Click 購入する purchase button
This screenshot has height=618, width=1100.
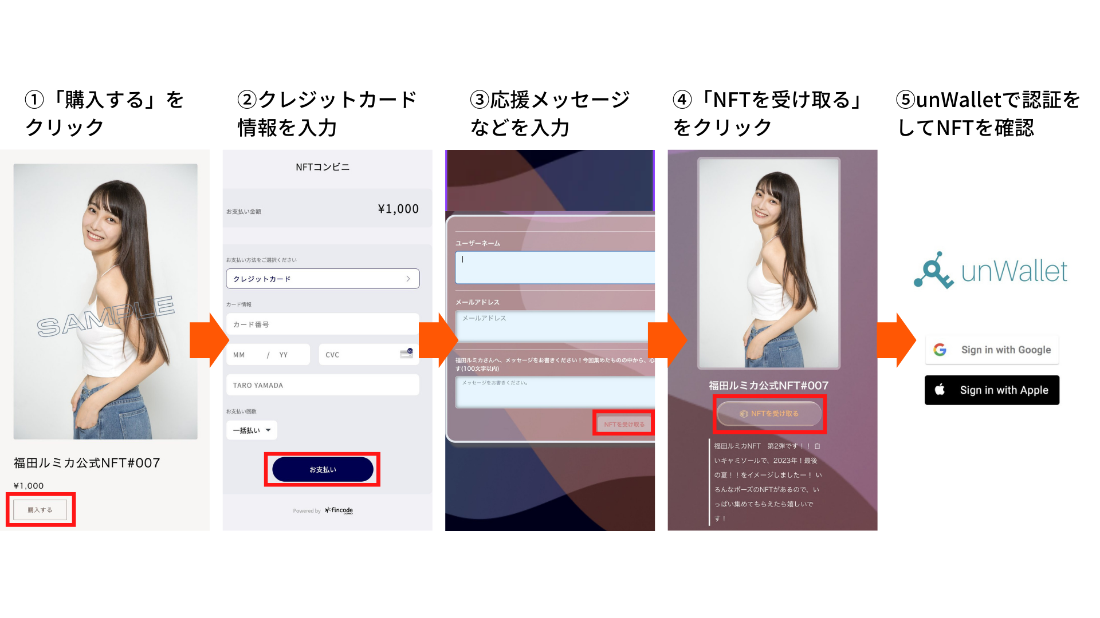[x=40, y=509]
